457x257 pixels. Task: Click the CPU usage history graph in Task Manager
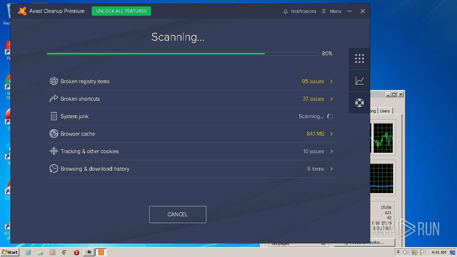[x=383, y=138]
